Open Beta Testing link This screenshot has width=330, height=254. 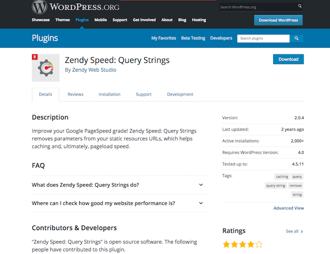(193, 38)
